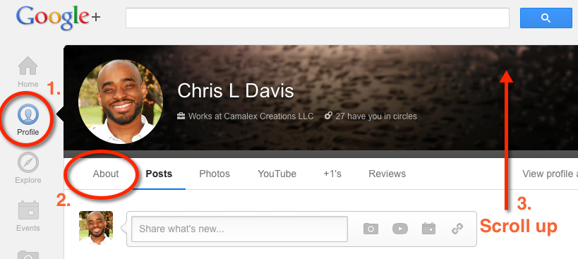Click the Google+ logo
Image resolution: width=578 pixels, height=259 pixels.
point(59,18)
